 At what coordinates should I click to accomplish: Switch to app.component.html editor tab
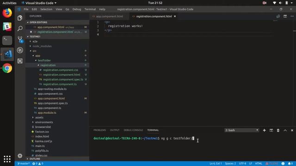[109, 17]
